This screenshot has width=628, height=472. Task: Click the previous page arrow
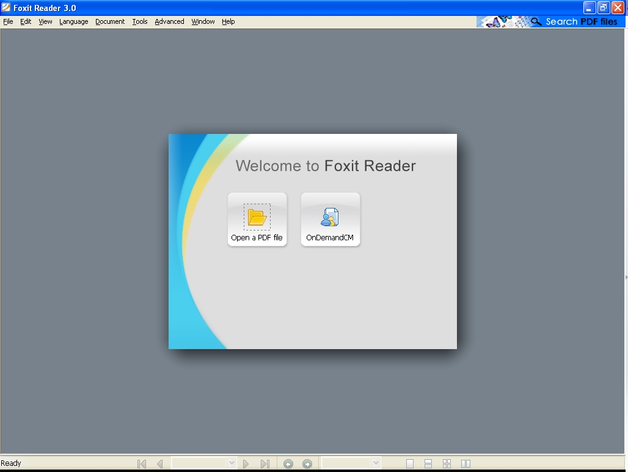click(x=159, y=464)
